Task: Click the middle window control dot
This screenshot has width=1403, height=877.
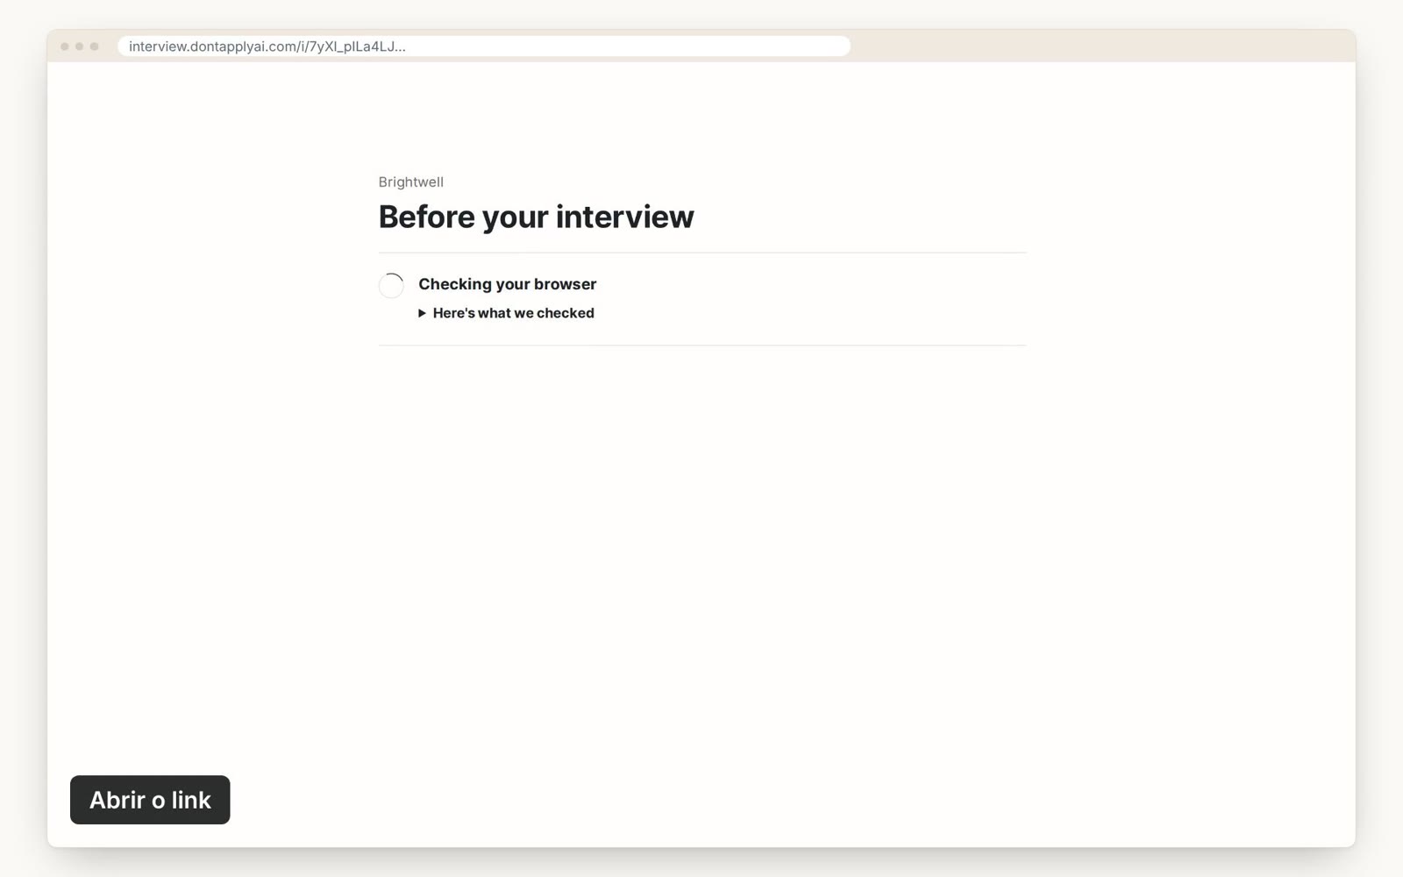Action: pos(80,46)
